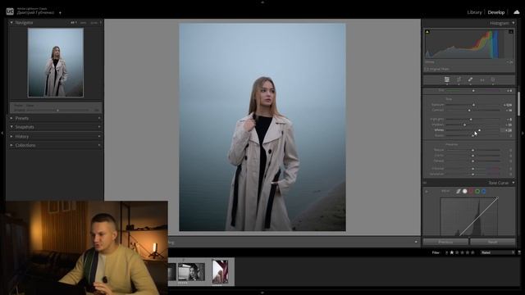
Task: Select the highlighted rightmost filmstrip thumbnail
Action: [x=221, y=271]
